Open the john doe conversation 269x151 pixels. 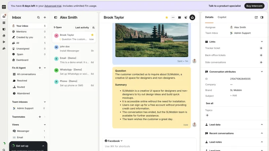coord(74,49)
